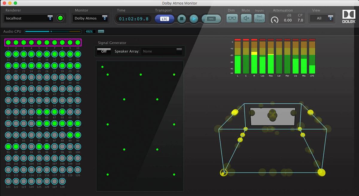Click the Attenuation knob
This screenshot has height=196, width=359.
(x=274, y=20)
